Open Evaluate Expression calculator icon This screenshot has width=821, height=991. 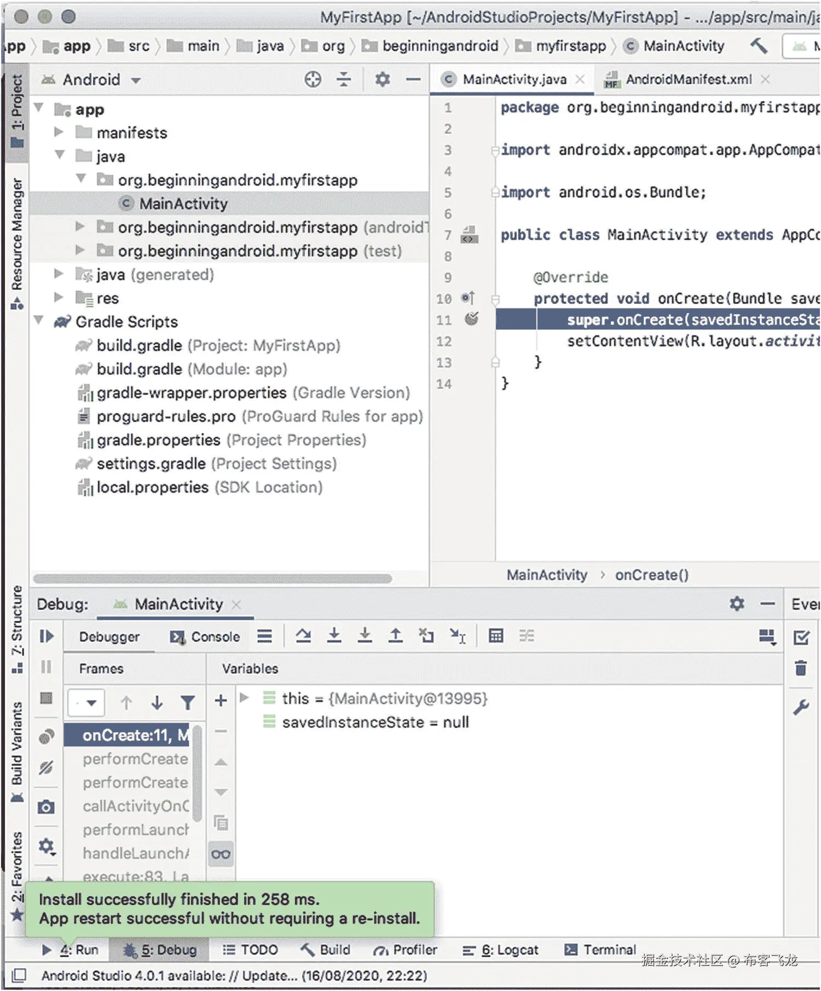pos(496,636)
